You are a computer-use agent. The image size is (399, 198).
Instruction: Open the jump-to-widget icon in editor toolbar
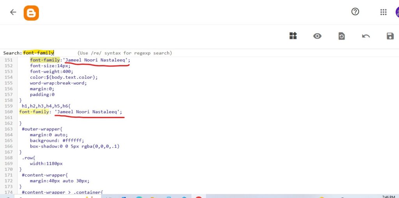(x=293, y=36)
